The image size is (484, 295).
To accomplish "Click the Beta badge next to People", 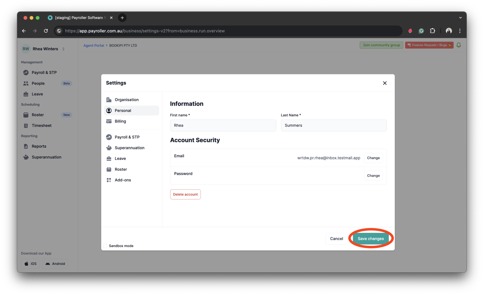I will click(66, 83).
